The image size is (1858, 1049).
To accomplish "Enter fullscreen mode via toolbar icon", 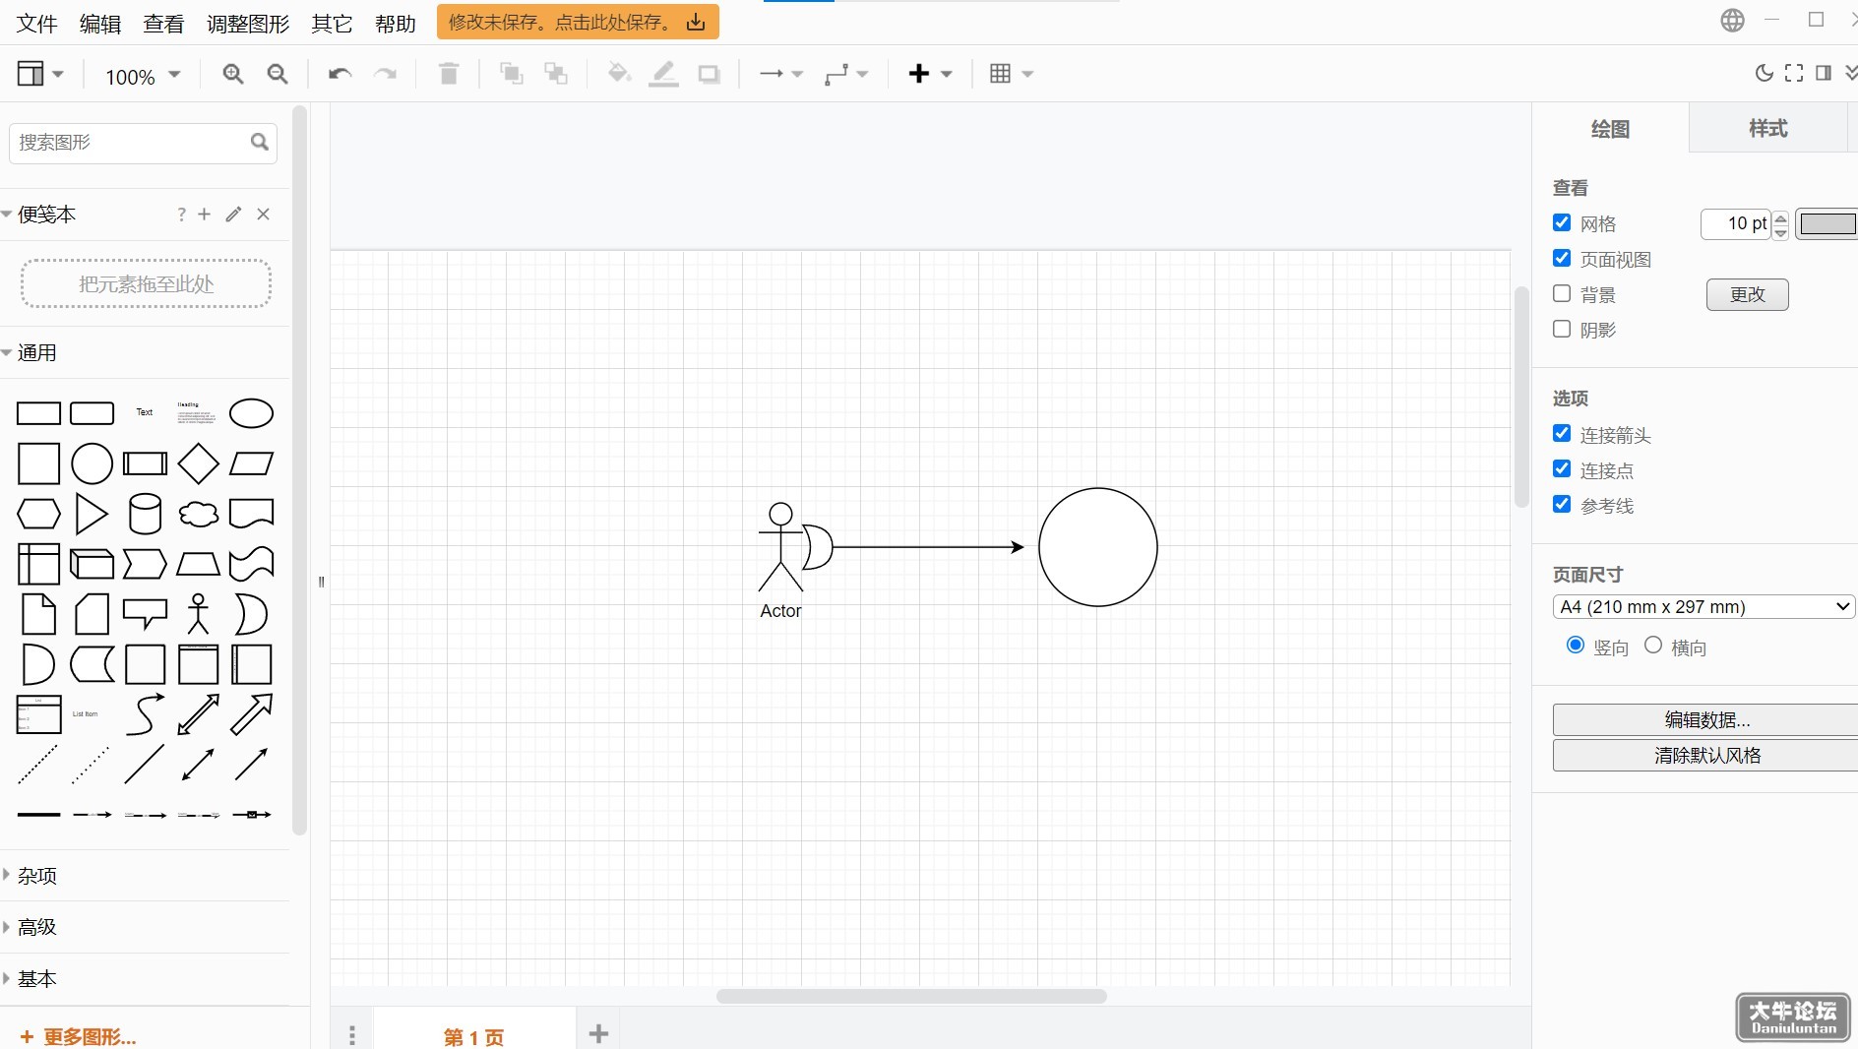I will [1794, 73].
